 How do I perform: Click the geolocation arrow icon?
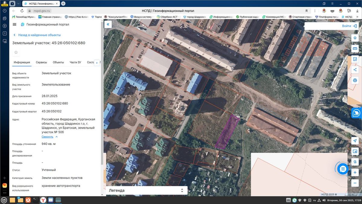click(355, 141)
